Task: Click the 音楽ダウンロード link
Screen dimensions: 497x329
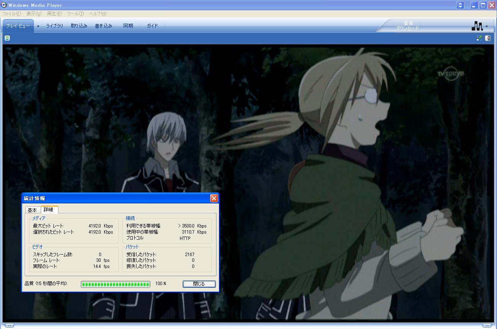Action: point(408,26)
